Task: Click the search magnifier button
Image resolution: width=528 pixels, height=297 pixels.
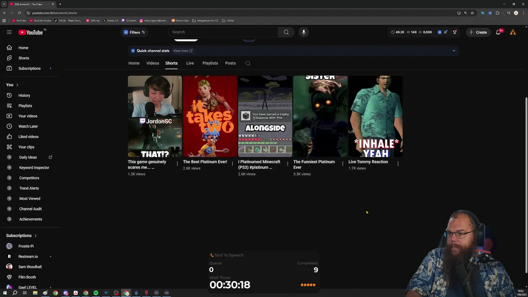Action: point(286,32)
